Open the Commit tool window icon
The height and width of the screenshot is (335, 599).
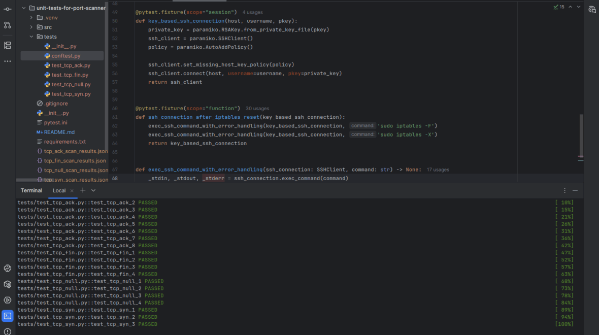[7, 9]
